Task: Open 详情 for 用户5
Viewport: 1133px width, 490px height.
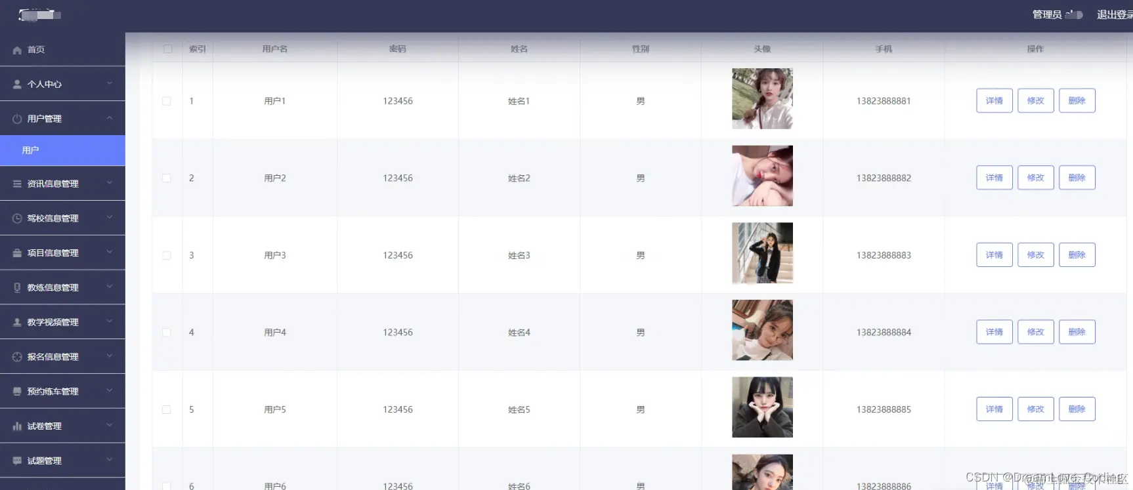Action: click(x=994, y=409)
